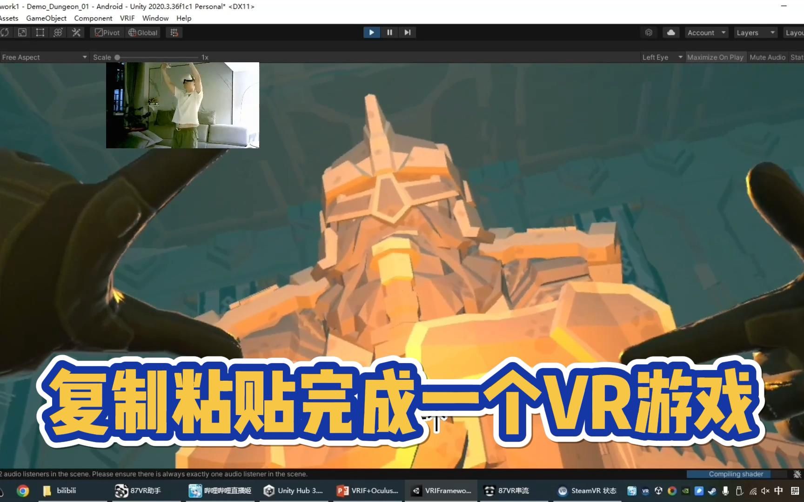Enable Maximize On Play in Game view
The width and height of the screenshot is (804, 502).
click(715, 57)
